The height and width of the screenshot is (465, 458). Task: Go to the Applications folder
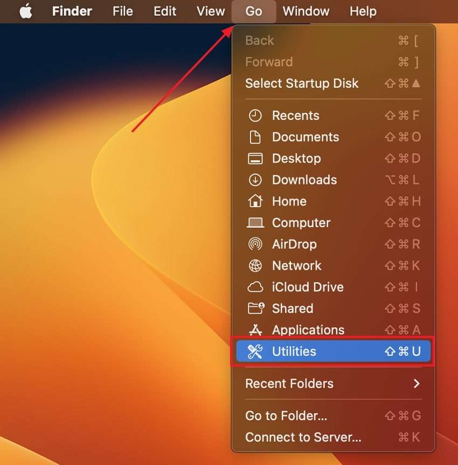point(333,330)
